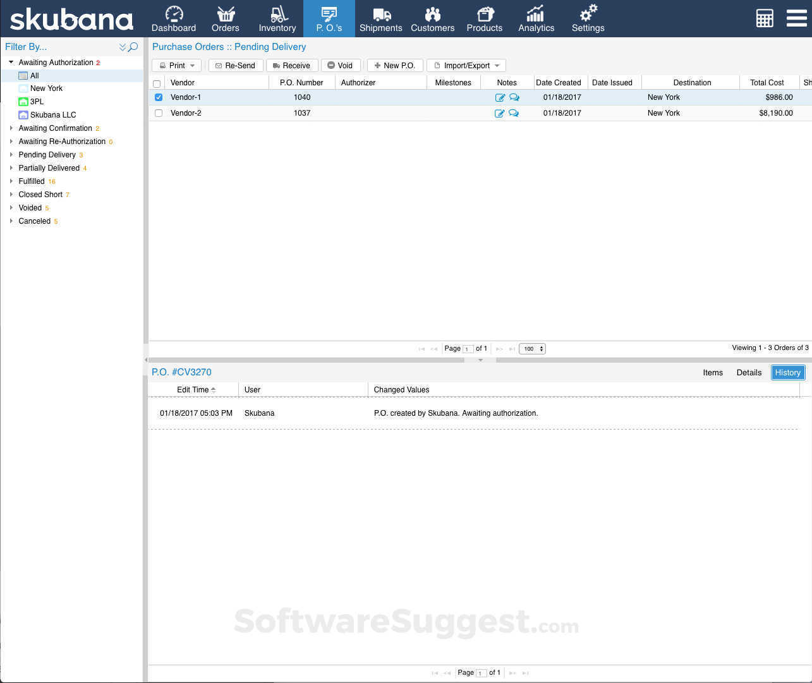The height and width of the screenshot is (683, 812).
Task: Click the New P.O. button
Action: (394, 65)
